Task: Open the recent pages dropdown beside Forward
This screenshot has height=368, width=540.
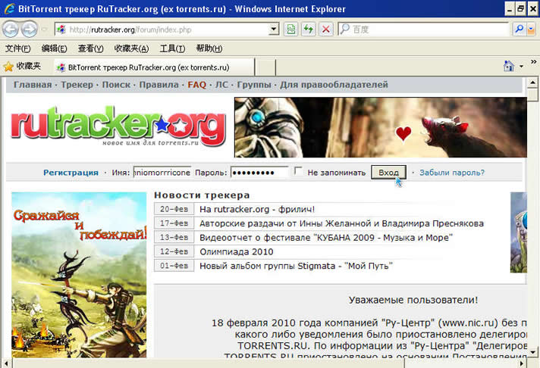Action: [x=45, y=30]
